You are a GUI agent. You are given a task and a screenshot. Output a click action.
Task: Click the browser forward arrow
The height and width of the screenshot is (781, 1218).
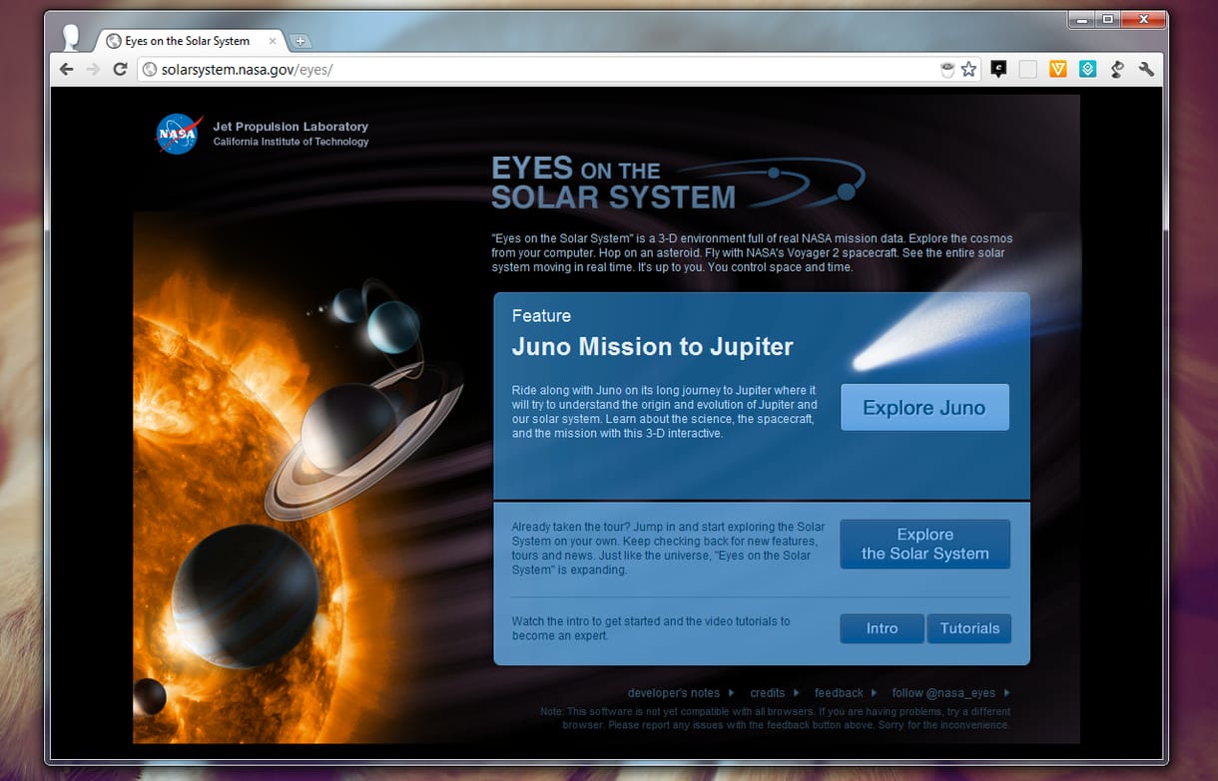93,69
